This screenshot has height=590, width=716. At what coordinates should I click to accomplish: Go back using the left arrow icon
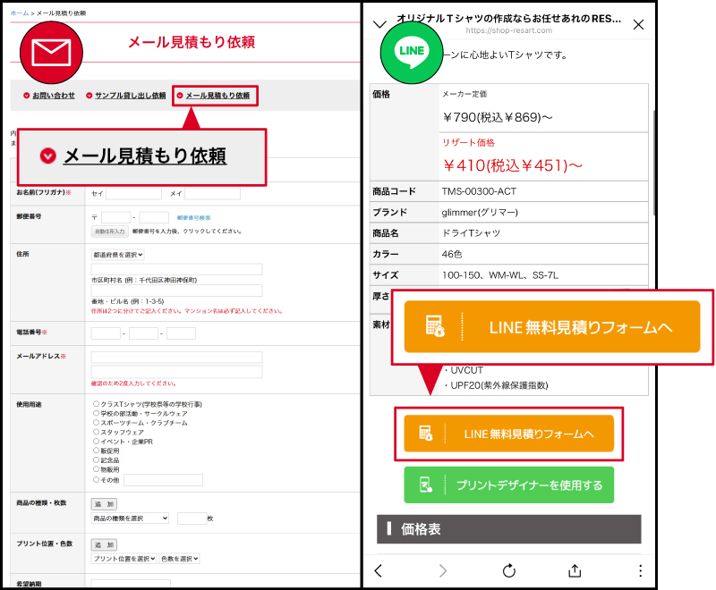[x=379, y=569]
